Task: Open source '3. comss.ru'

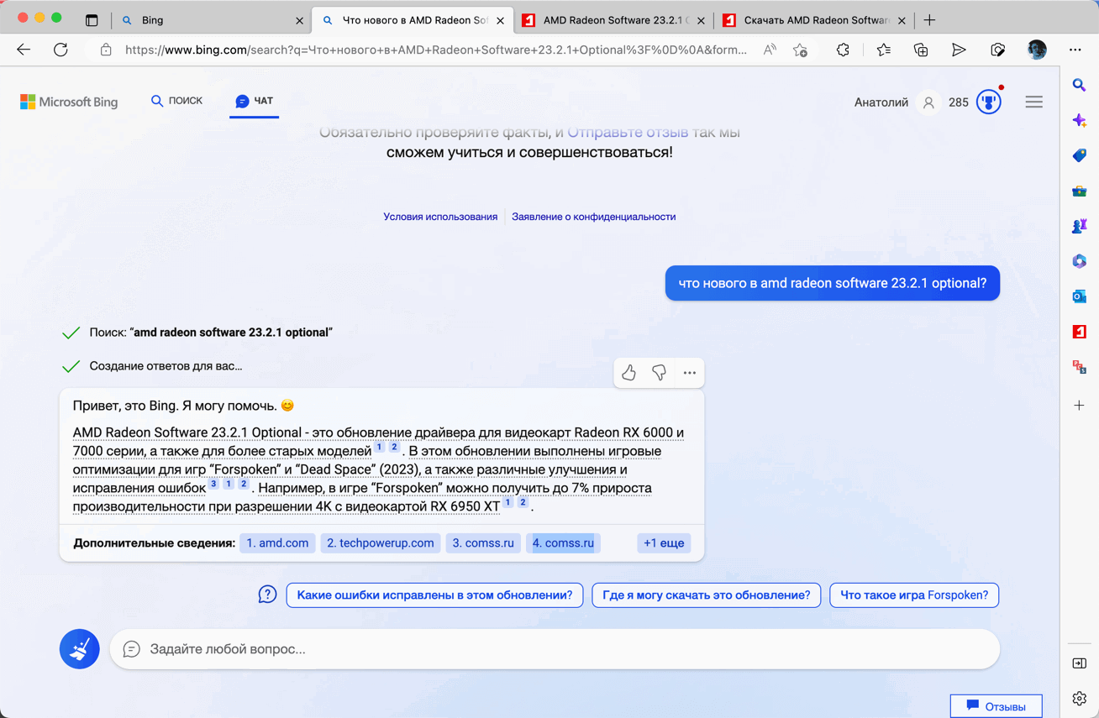Action: coord(483,543)
